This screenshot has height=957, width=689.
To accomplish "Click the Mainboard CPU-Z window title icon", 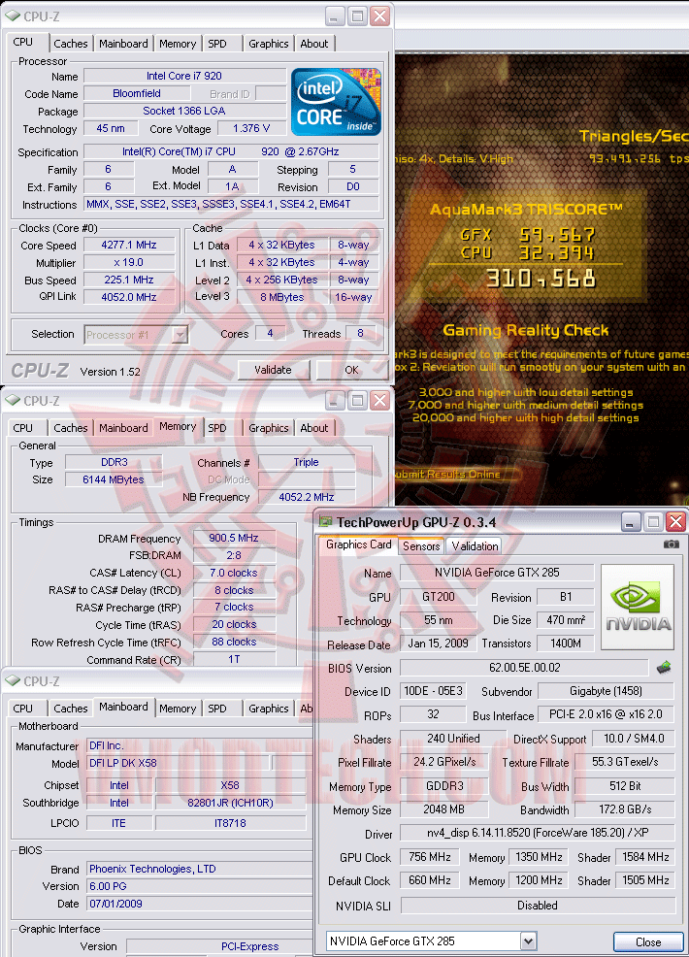I will click(x=12, y=680).
